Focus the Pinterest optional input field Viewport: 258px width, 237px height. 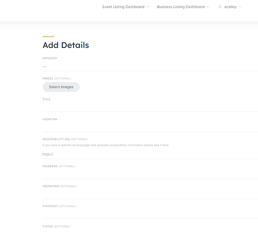150,214
